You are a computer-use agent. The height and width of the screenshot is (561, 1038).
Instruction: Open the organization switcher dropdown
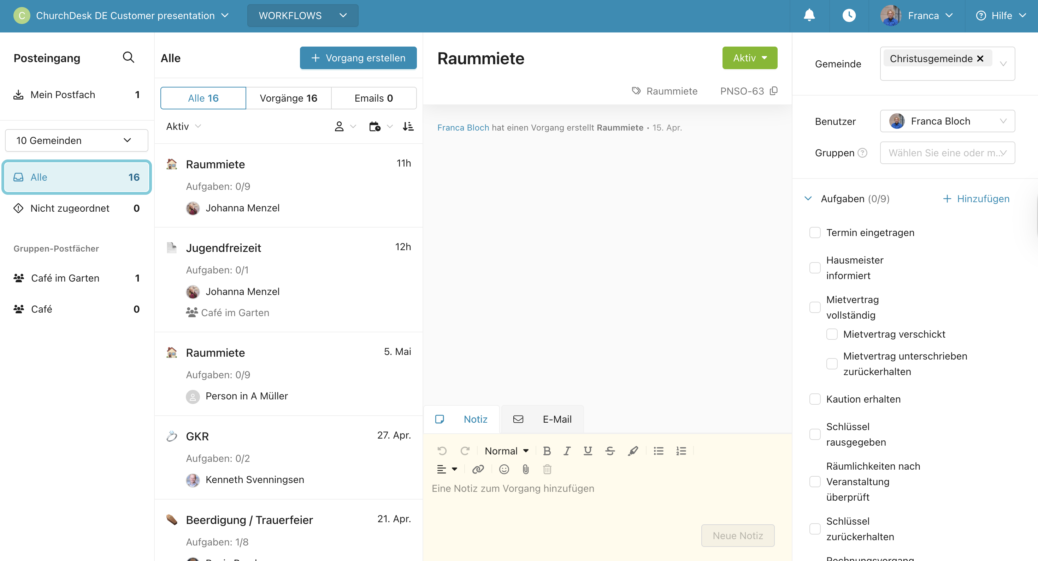pyautogui.click(x=121, y=16)
